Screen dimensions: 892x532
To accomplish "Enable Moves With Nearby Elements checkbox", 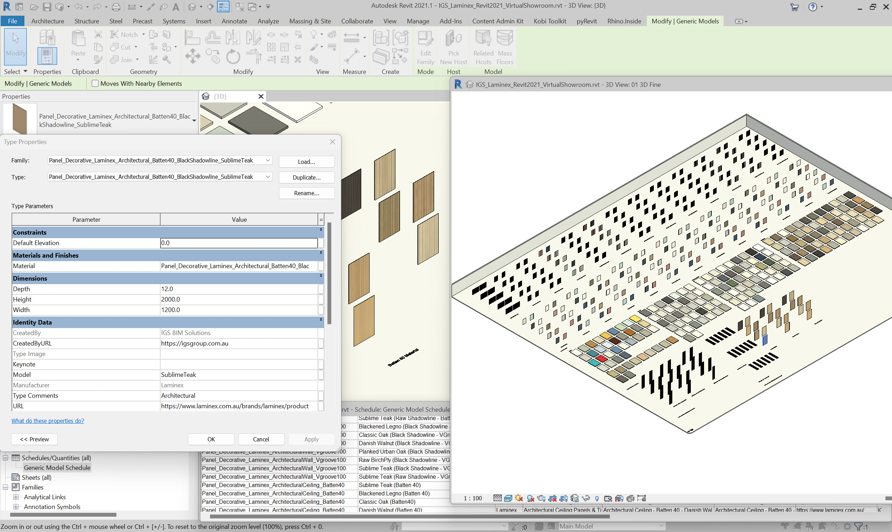I will (95, 84).
